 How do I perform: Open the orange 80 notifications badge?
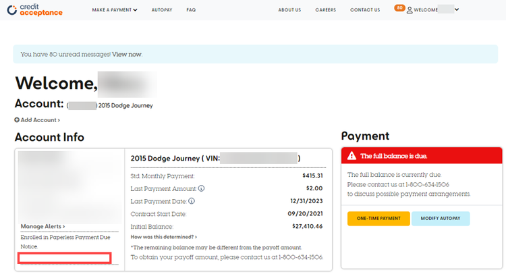coord(399,8)
